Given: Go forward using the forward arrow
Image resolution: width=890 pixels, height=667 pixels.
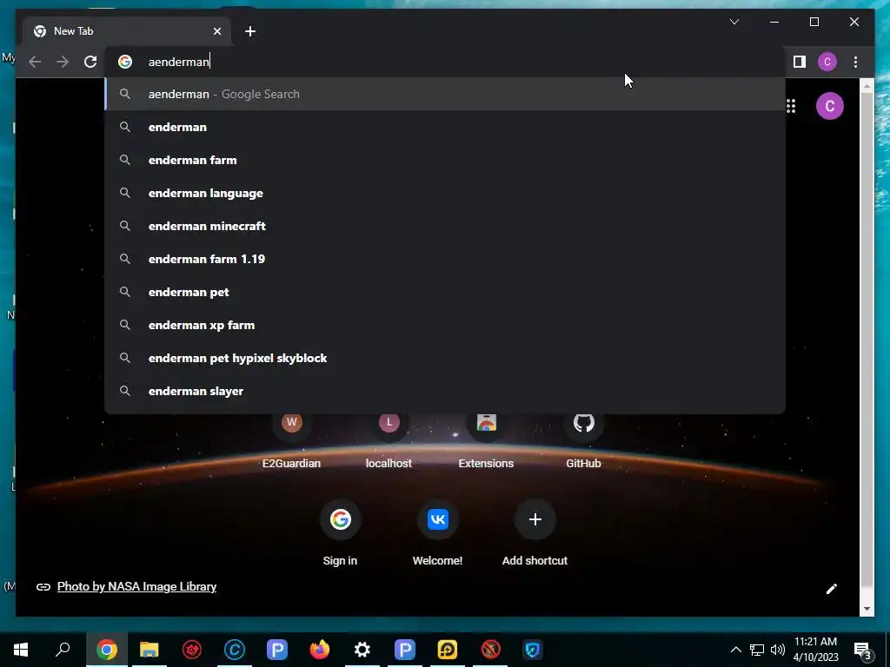Looking at the screenshot, I should tap(63, 62).
